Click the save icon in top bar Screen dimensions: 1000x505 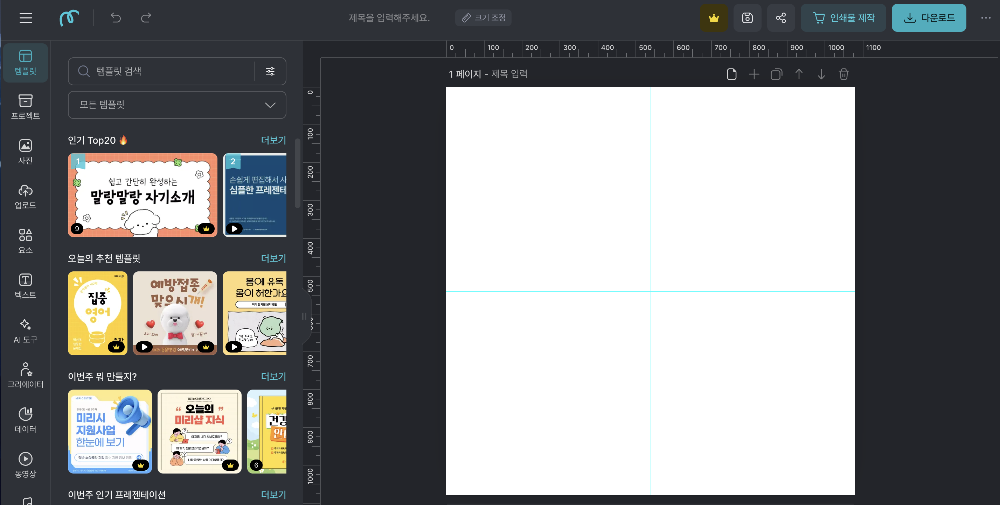[x=747, y=18]
